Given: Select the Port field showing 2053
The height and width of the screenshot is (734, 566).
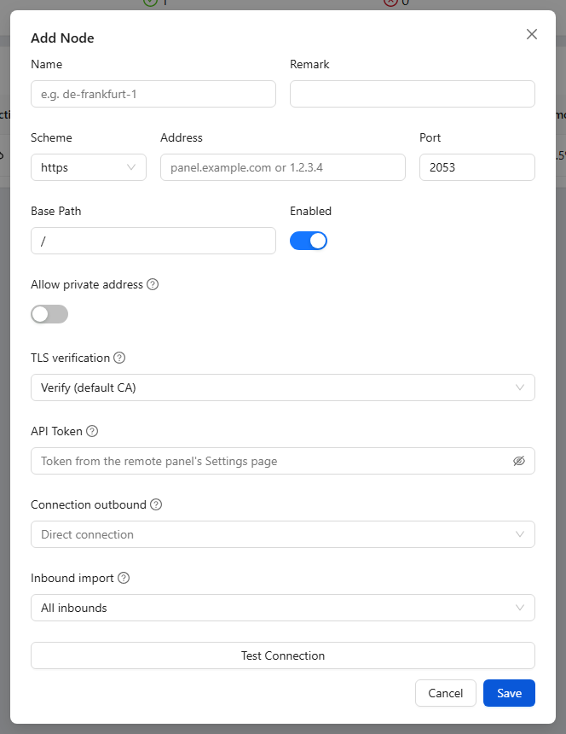Looking at the screenshot, I should 477,167.
